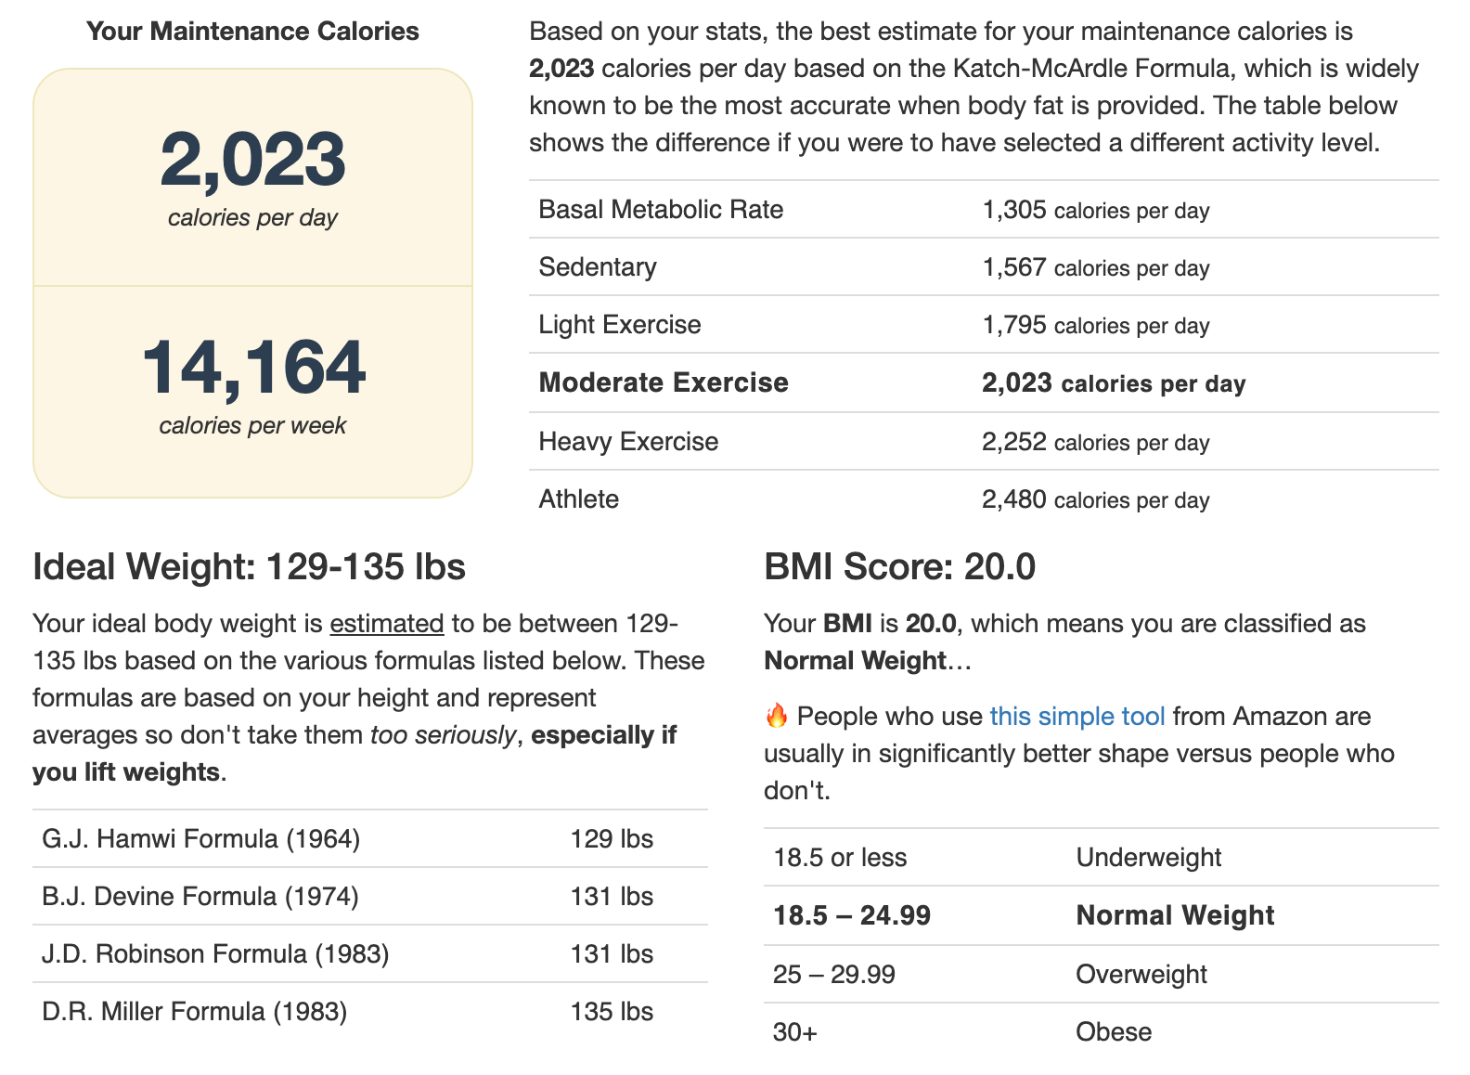Click the fire emoji icon
The height and width of the screenshot is (1075, 1470).
pyautogui.click(x=777, y=716)
